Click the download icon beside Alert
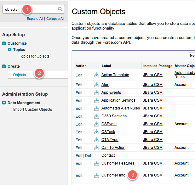 click(x=97, y=85)
